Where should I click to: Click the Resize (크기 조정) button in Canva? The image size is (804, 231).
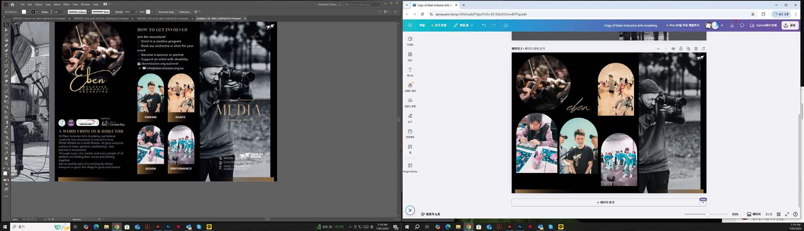tap(439, 25)
